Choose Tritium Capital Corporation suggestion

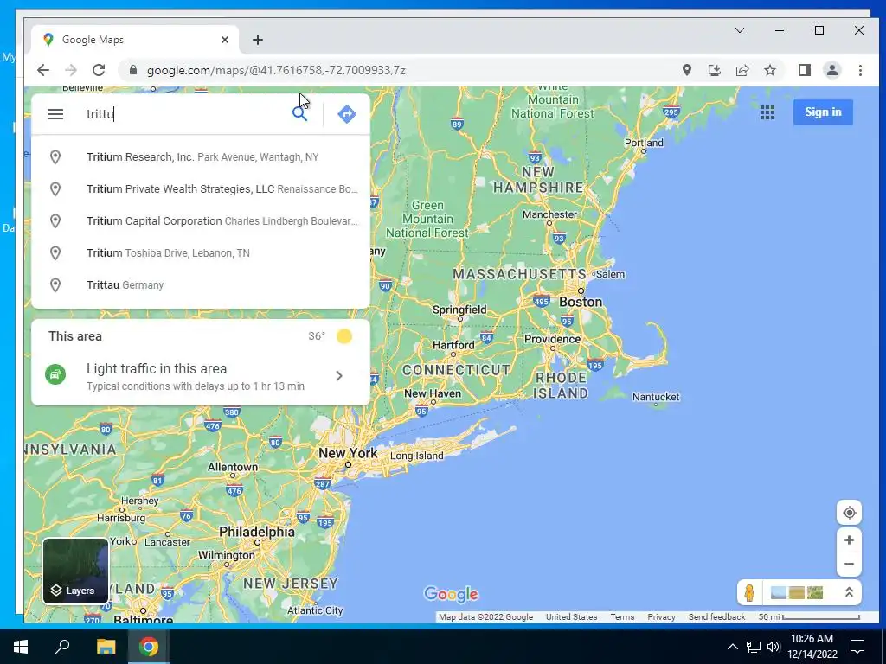tap(201, 220)
